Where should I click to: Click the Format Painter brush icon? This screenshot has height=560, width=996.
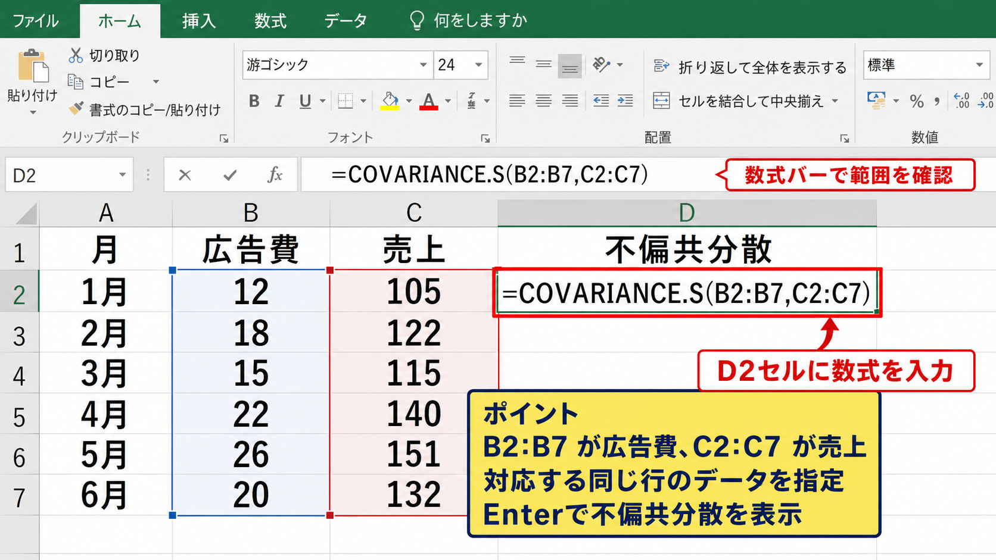tap(76, 109)
